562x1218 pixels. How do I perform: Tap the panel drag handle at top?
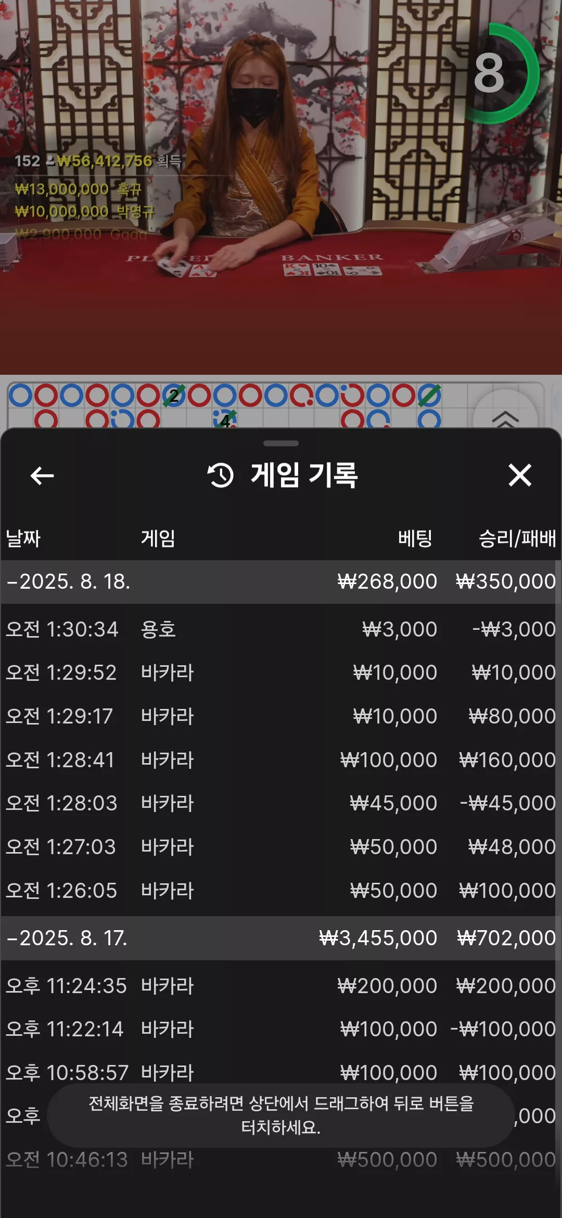click(281, 443)
